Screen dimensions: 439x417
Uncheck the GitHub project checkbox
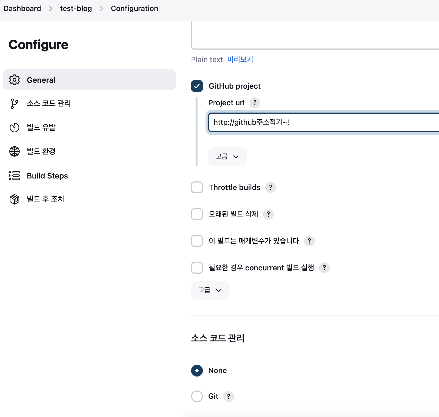click(x=197, y=86)
